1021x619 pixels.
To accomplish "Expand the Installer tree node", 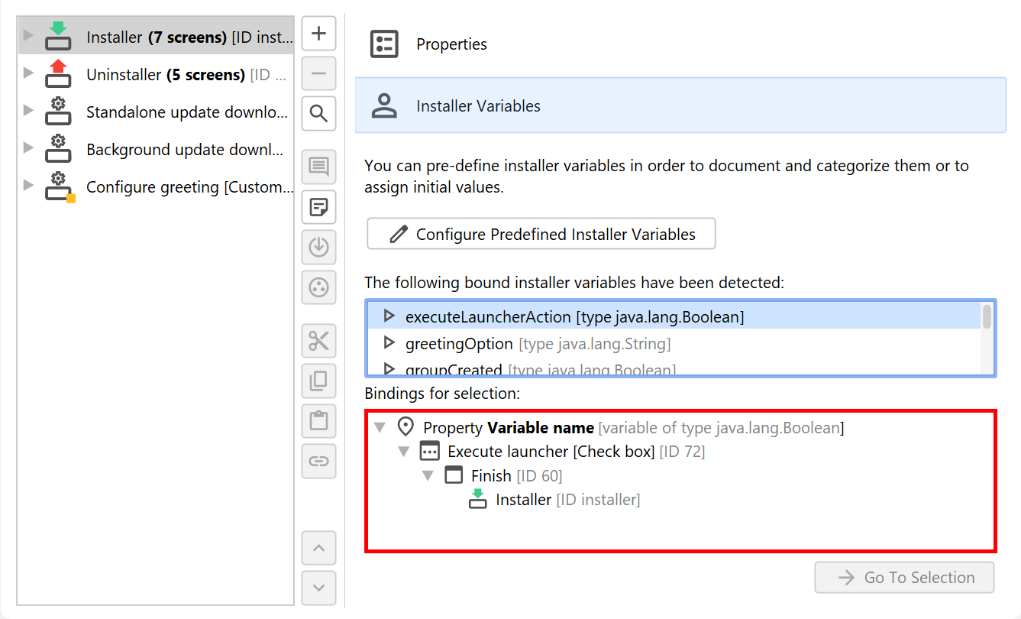I will pos(28,35).
